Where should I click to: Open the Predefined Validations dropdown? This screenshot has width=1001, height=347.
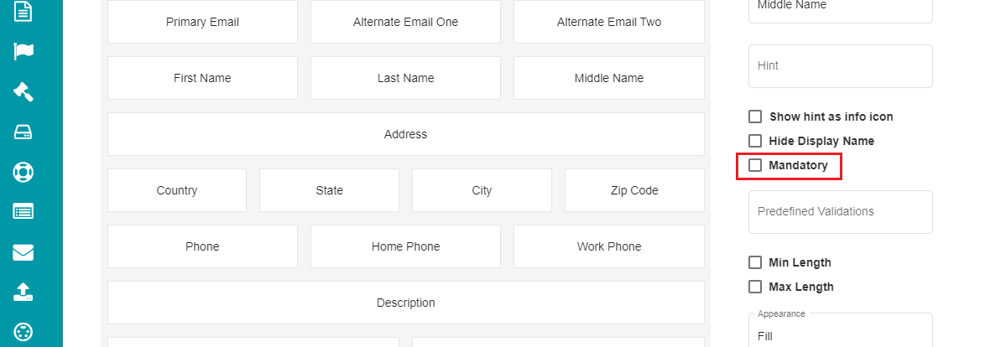(840, 212)
